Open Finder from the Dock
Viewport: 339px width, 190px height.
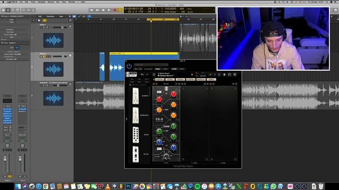click(x=18, y=186)
